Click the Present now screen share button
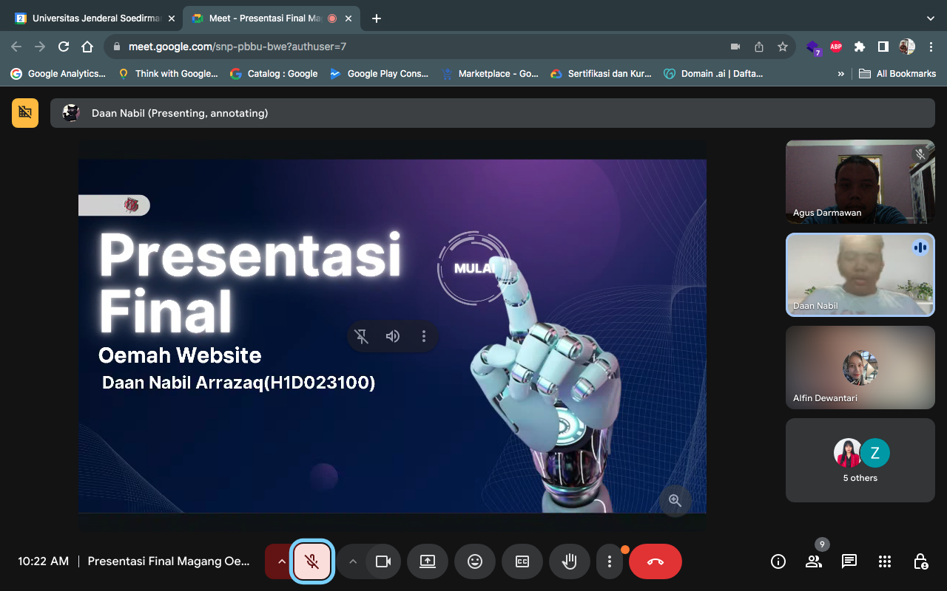 [x=428, y=561]
